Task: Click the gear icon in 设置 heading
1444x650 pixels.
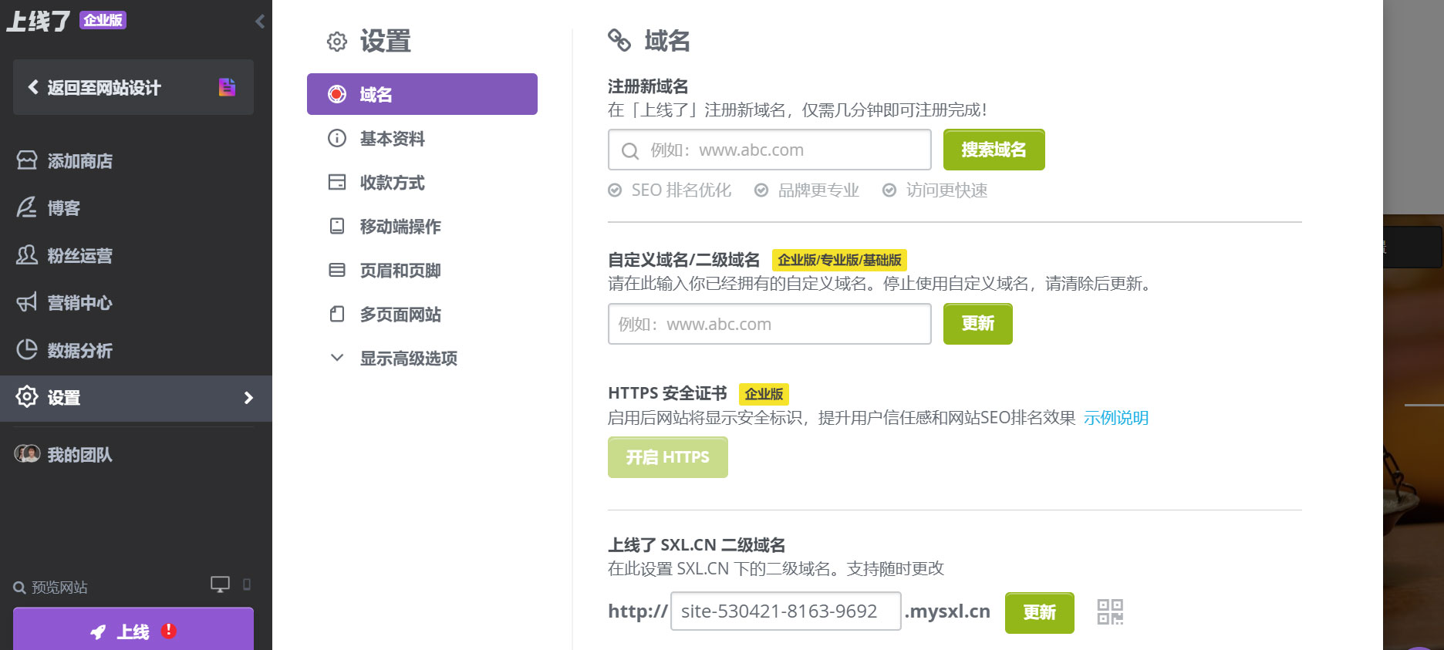Action: 337,42
